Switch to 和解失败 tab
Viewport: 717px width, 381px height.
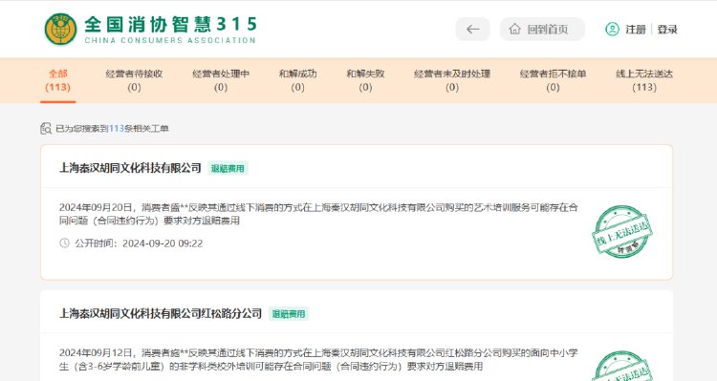point(365,80)
